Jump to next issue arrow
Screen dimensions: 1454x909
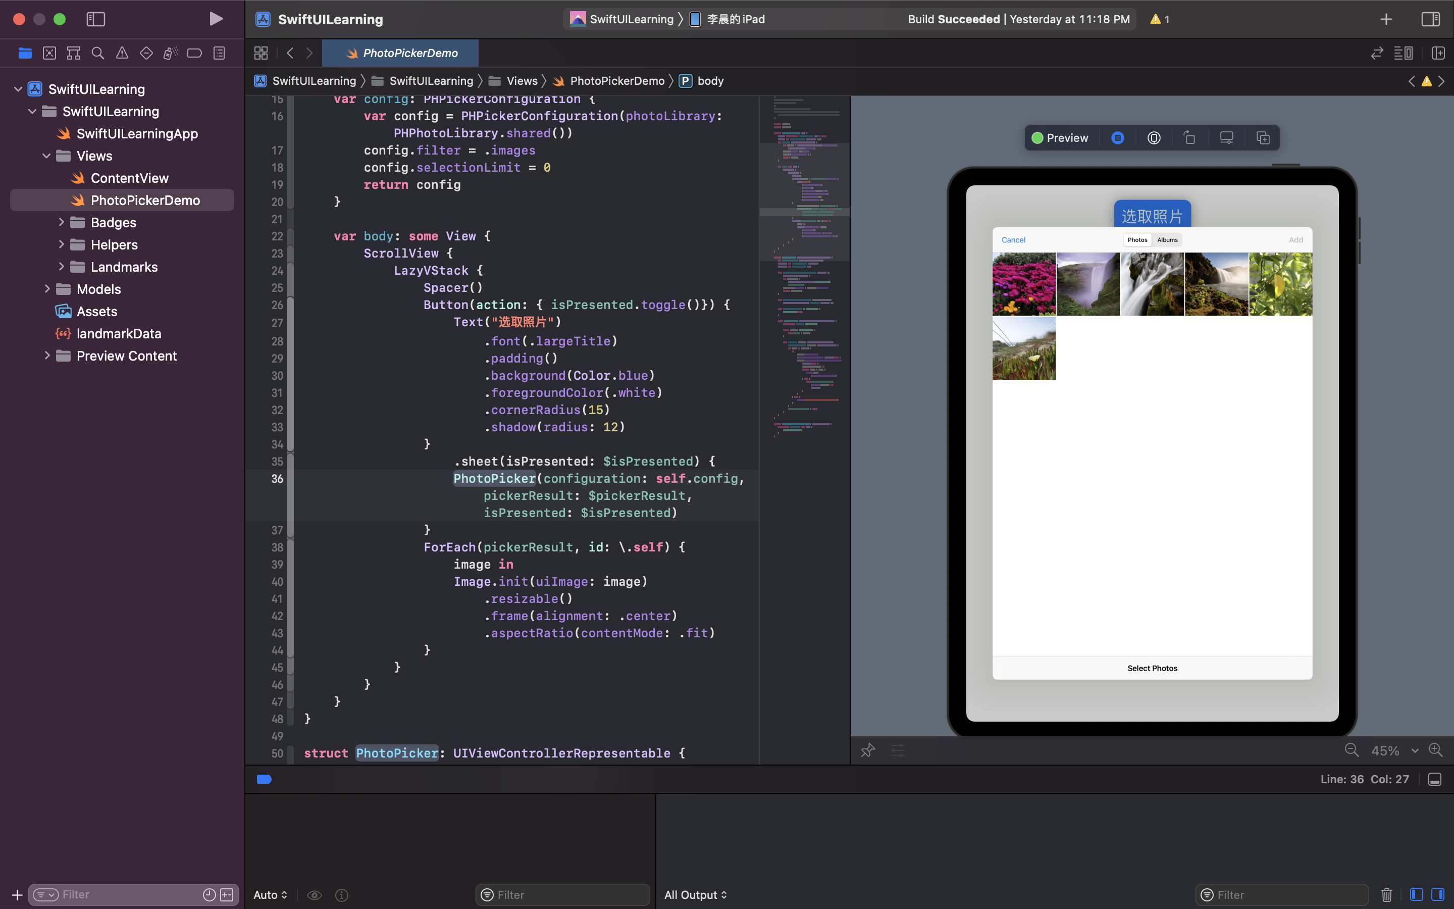tap(1441, 81)
